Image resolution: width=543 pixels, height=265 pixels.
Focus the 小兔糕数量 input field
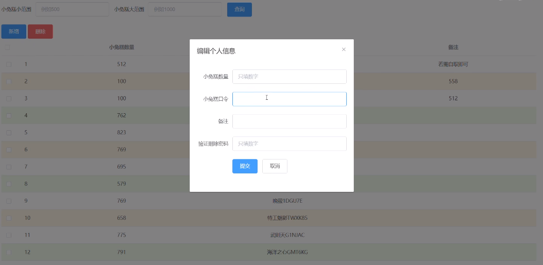289,77
